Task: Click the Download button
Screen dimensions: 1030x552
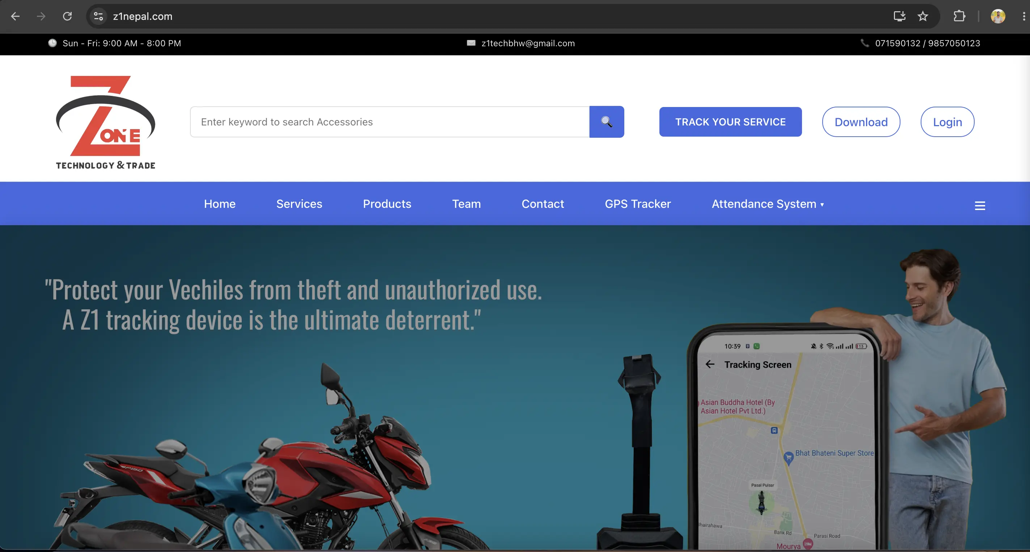Action: (861, 122)
